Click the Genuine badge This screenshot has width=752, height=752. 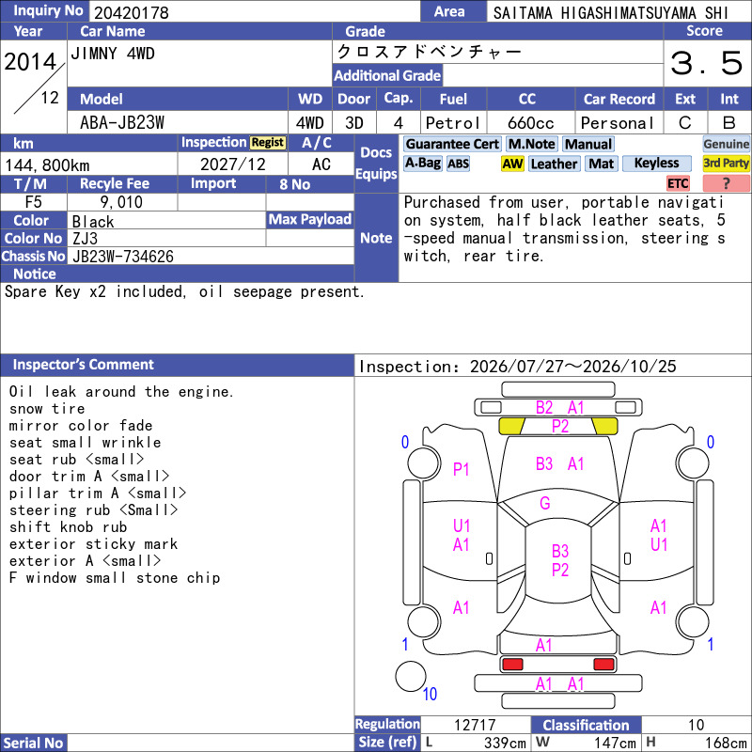click(x=726, y=144)
